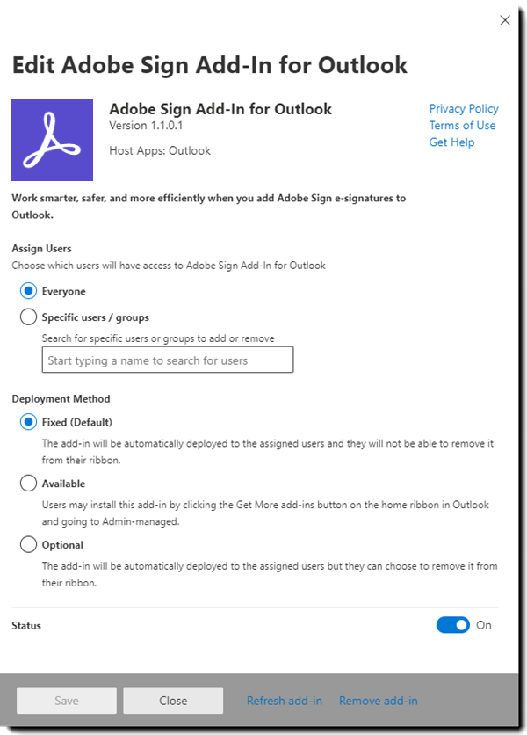Screen dimensions: 527x735
Task: Choose the Available deployment method
Action: pyautogui.click(x=28, y=484)
